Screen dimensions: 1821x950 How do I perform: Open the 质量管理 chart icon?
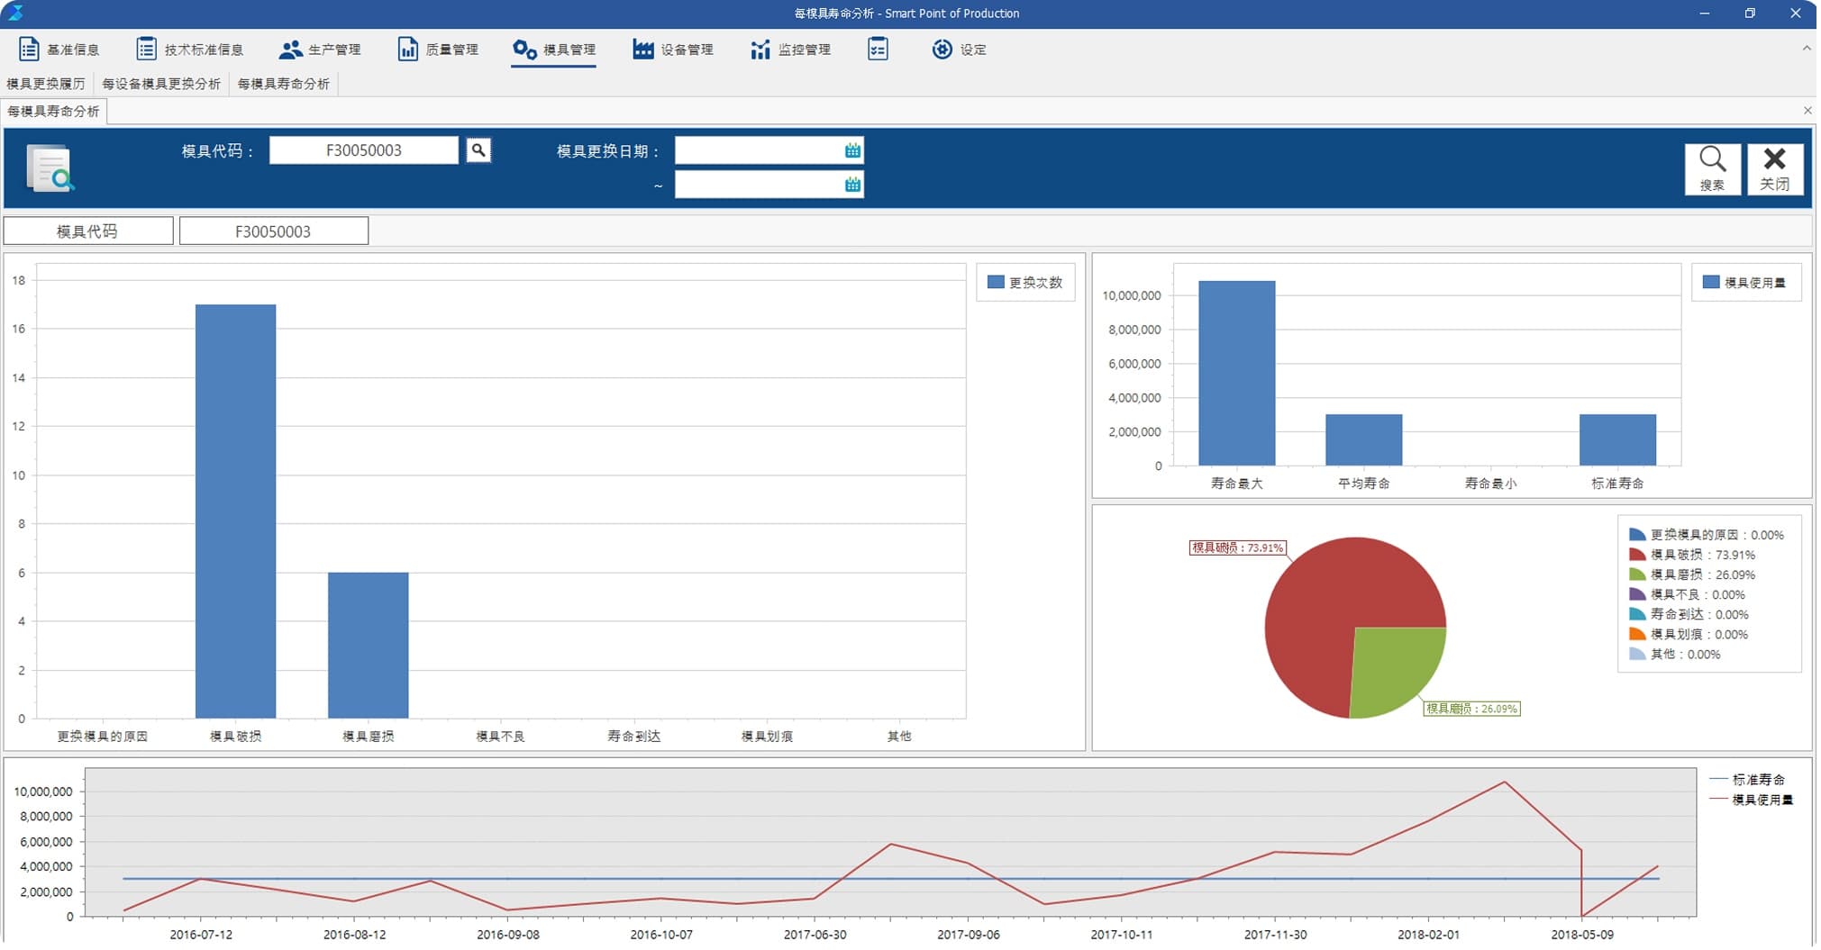click(x=407, y=50)
